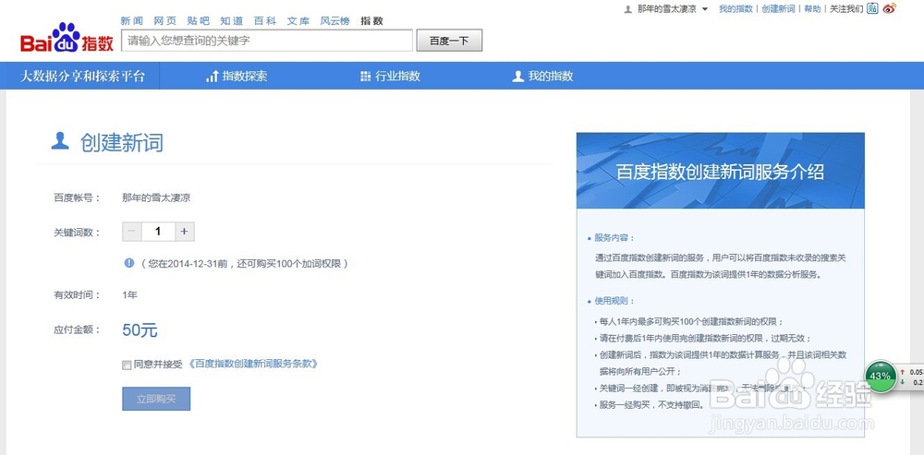This screenshot has height=455, width=924.
Task: Select 指数 in top navigation
Action: (x=371, y=20)
